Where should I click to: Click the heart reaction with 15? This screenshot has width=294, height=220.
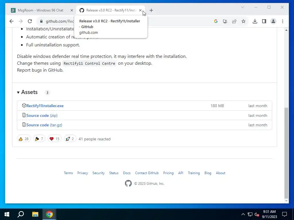(x=55, y=139)
